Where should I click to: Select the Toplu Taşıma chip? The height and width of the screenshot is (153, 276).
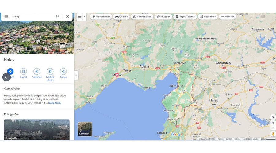point(185,17)
